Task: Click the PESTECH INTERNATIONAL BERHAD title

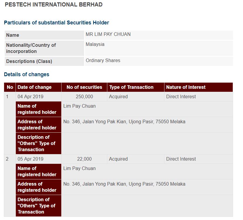Action: 54,4
